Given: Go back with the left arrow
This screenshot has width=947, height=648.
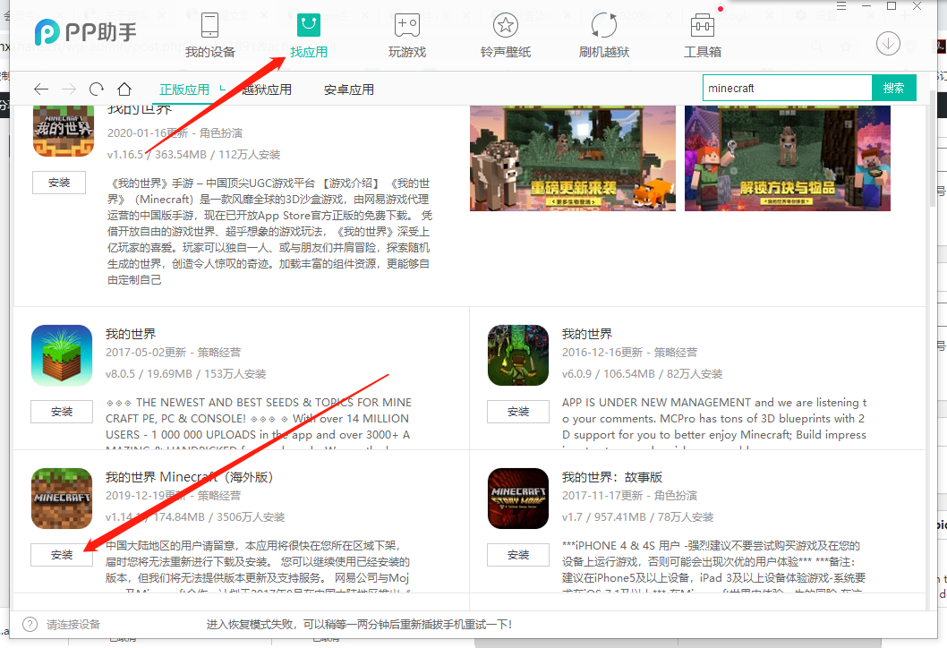Looking at the screenshot, I should (x=41, y=90).
